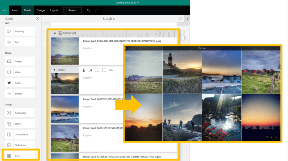Expand the Details disclosure triangle
This screenshot has height=161, width=288.
pos(54,70)
